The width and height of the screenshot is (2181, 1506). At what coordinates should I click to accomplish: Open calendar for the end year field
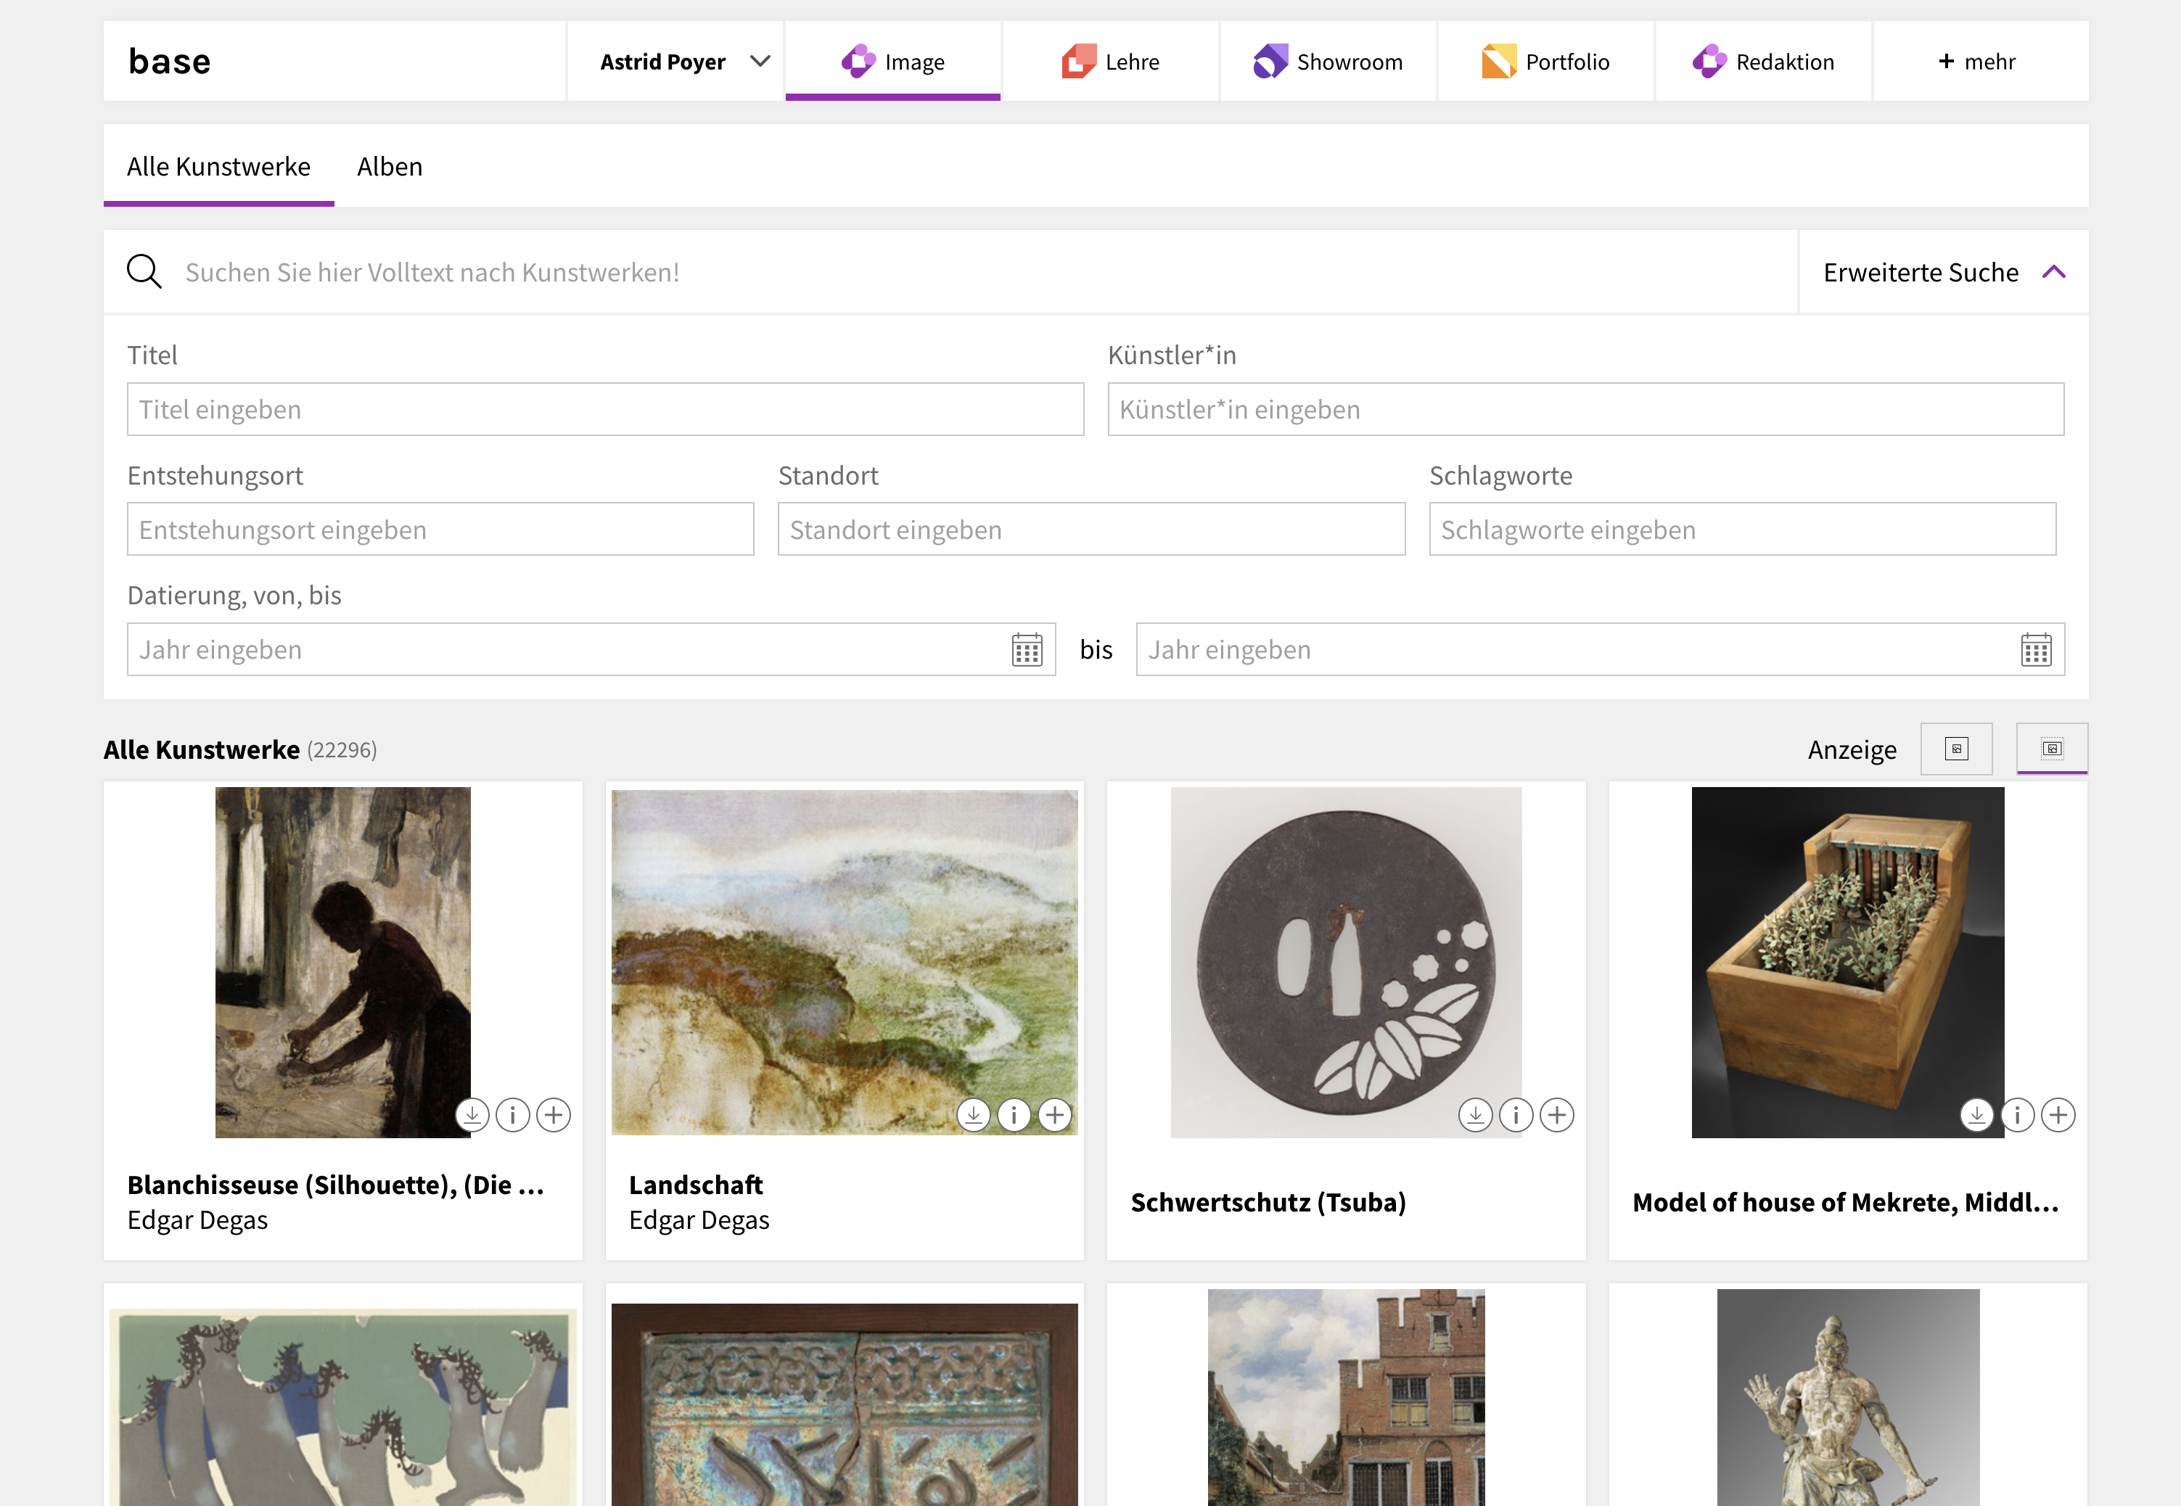[x=2036, y=649]
